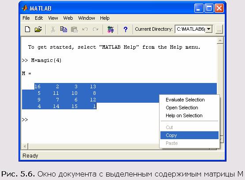The width and height of the screenshot is (245, 180).
Task: Open the Window menu
Action: (x=86, y=18)
